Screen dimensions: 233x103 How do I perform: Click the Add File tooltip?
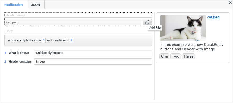pyautogui.click(x=155, y=28)
